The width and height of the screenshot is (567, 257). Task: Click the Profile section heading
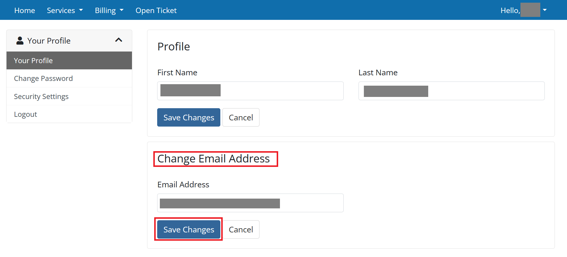(x=173, y=46)
